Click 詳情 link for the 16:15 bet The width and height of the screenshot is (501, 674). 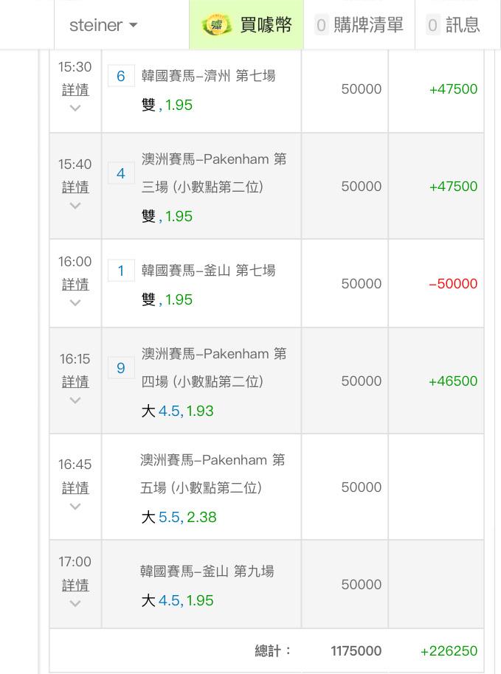tap(75, 382)
